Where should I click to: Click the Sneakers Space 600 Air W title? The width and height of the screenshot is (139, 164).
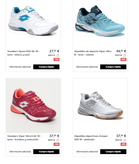pos(23,53)
